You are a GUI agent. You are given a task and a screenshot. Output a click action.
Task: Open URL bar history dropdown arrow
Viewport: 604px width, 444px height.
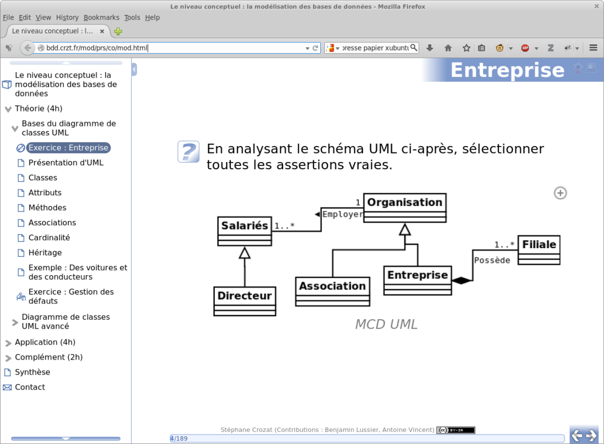coord(308,48)
